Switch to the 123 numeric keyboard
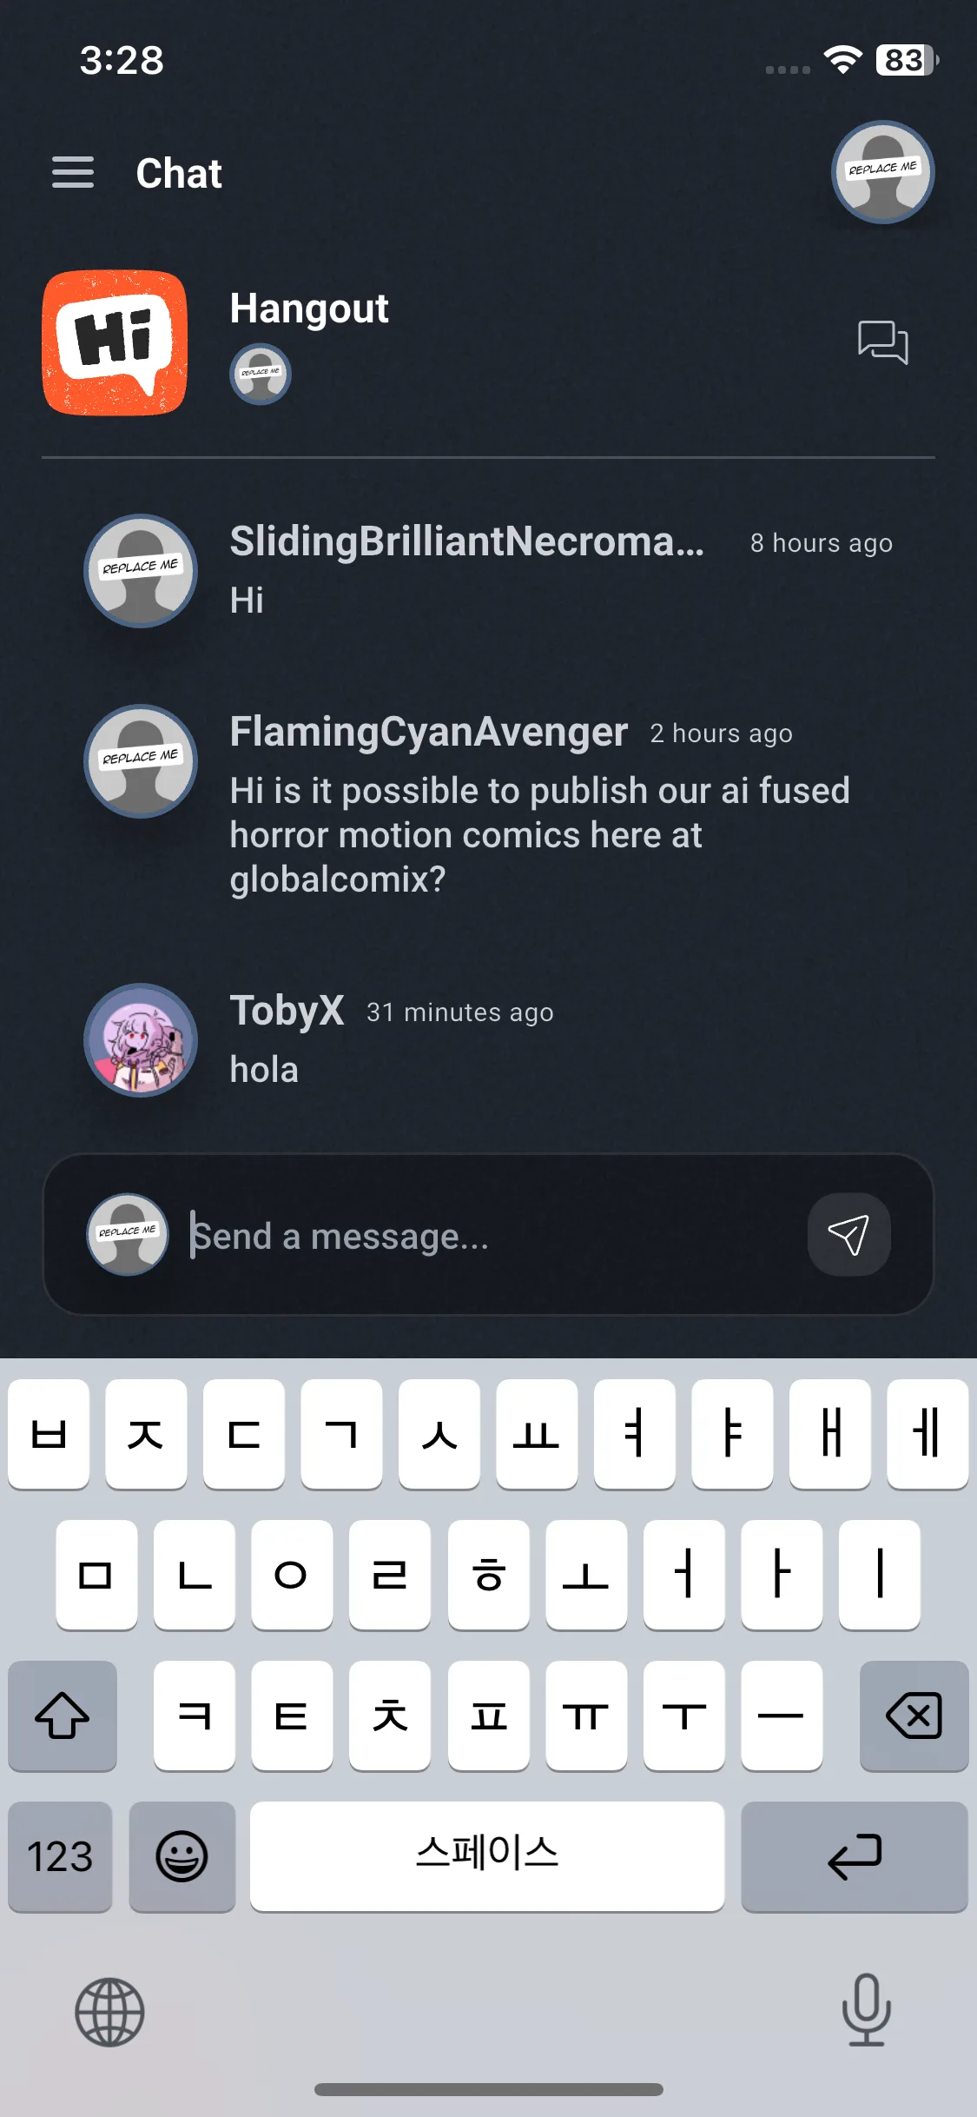The width and height of the screenshot is (977, 2117). [x=60, y=1856]
